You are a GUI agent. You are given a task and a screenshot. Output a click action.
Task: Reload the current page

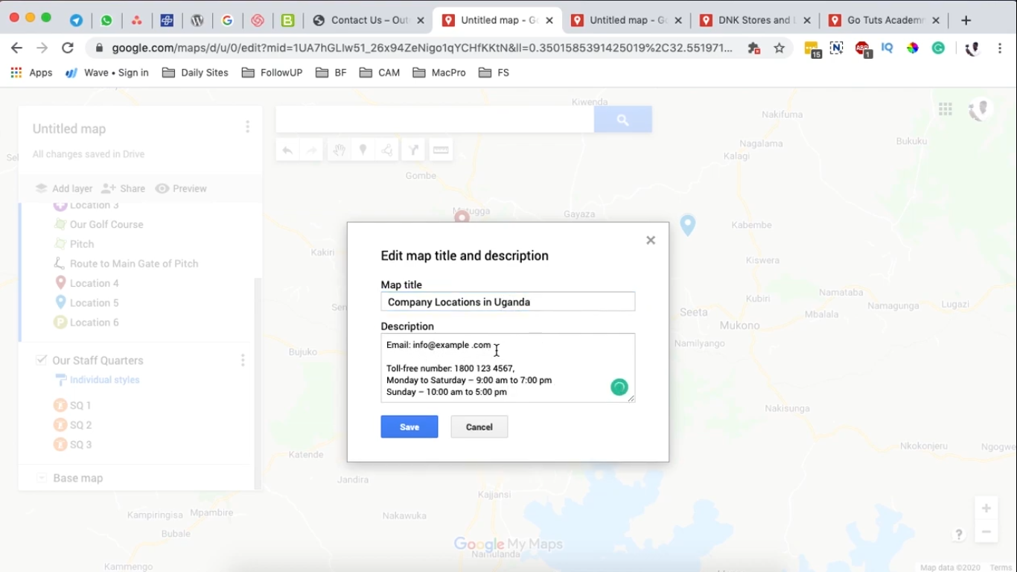(x=68, y=48)
